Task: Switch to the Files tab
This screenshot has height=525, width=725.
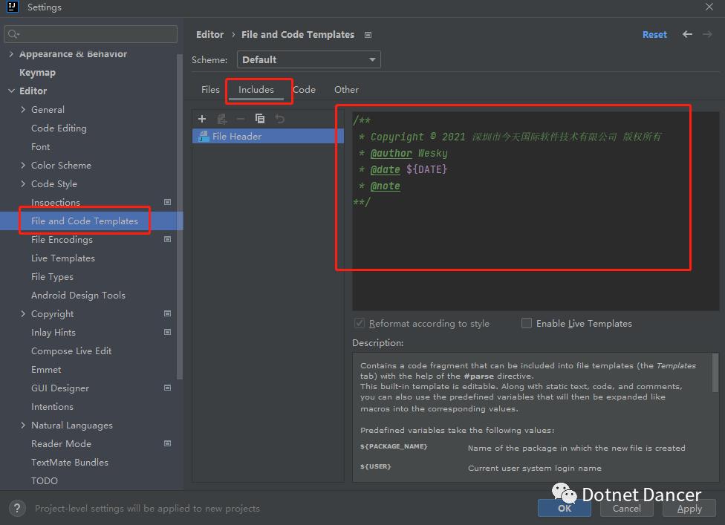Action: pyautogui.click(x=210, y=90)
